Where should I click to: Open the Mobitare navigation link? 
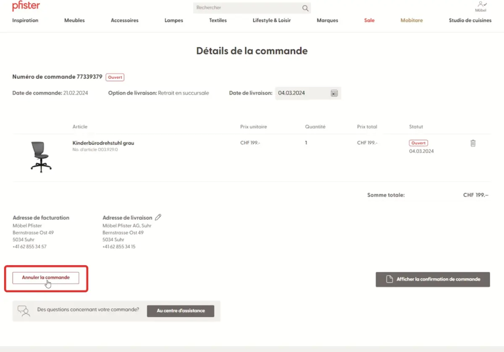coord(412,20)
